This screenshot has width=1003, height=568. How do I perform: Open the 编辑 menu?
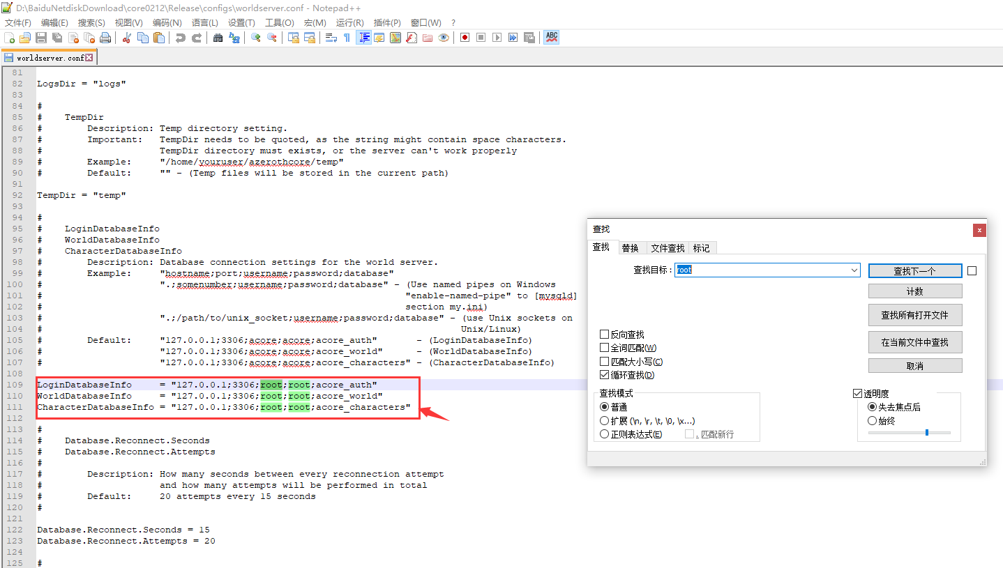click(54, 23)
